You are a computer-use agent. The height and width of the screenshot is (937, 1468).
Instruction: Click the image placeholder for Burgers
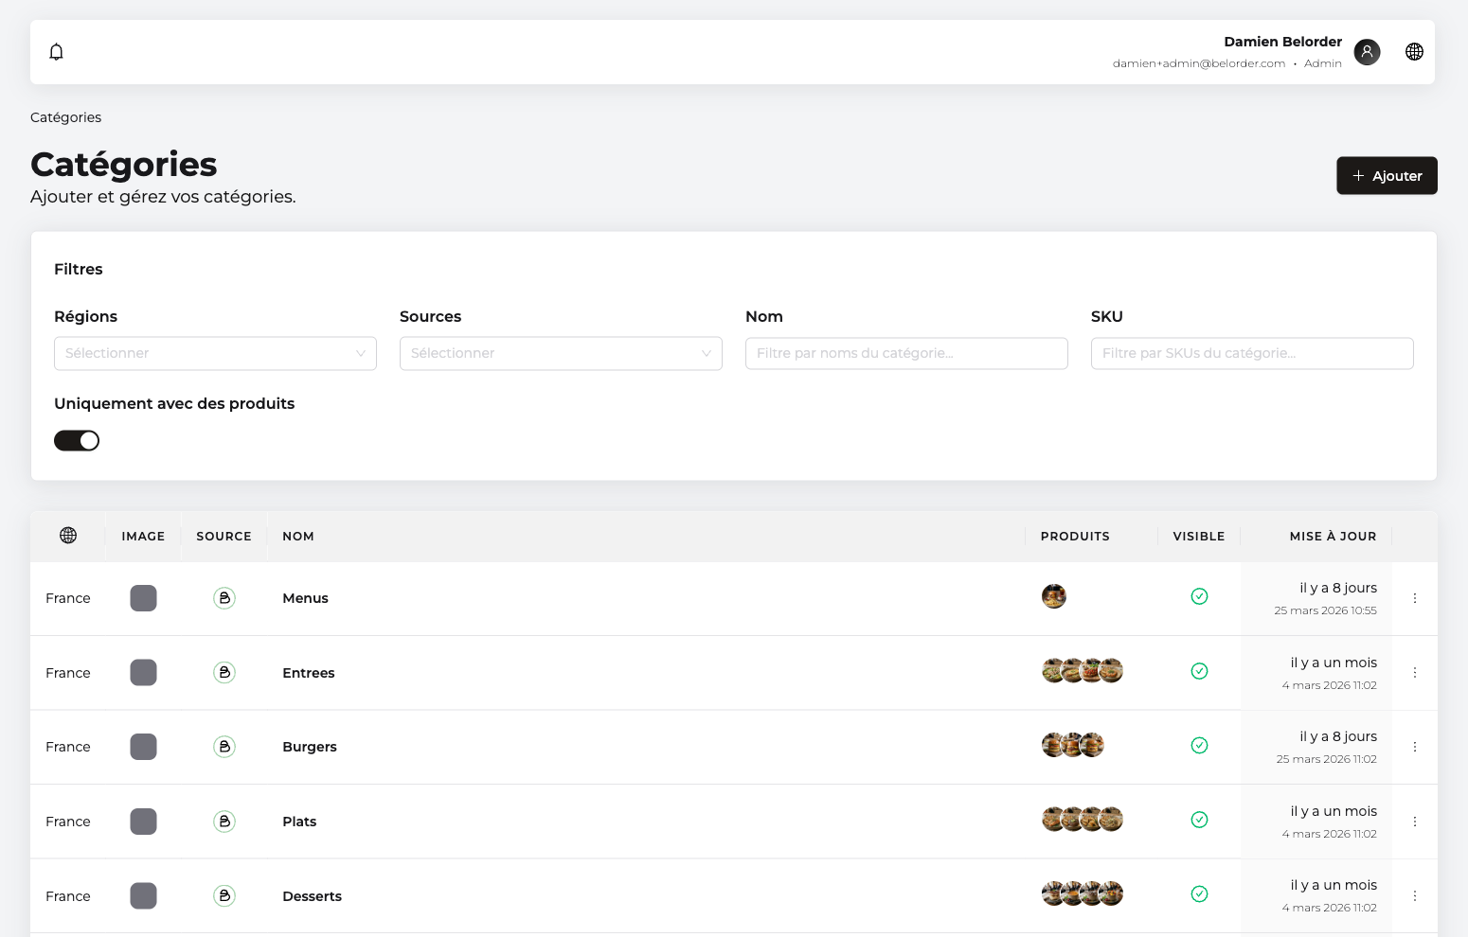click(143, 747)
